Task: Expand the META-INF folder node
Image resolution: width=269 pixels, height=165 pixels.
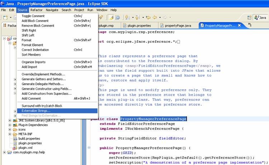Action: pyautogui.click(x=10, y=134)
